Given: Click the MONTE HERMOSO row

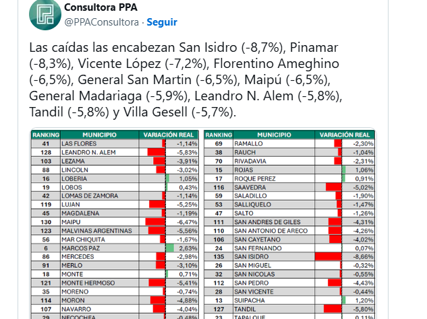Looking at the screenshot, I should (115, 283).
